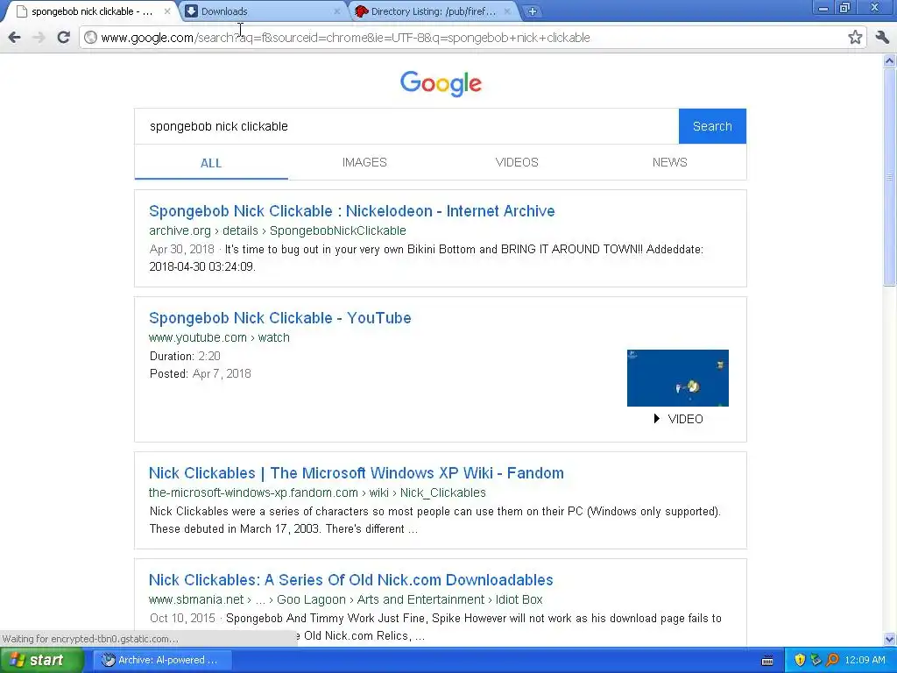Click the www.sbmania.net breadcrumb URL
Image resolution: width=897 pixels, height=673 pixels.
345,599
